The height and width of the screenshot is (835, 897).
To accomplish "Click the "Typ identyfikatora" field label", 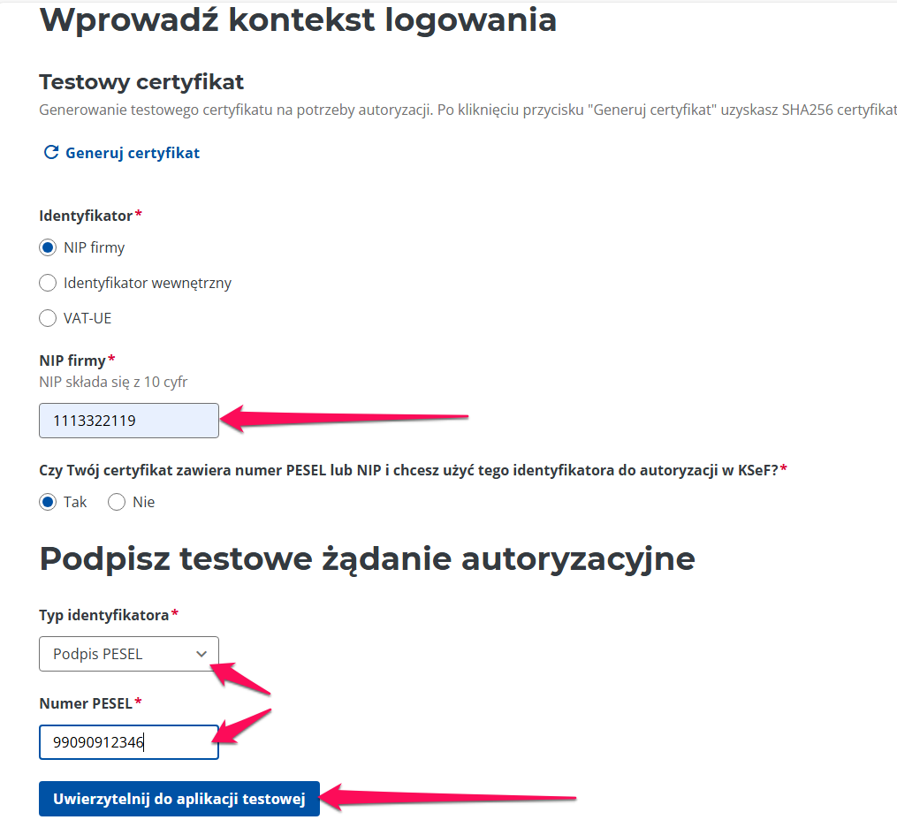I will click(x=103, y=615).
